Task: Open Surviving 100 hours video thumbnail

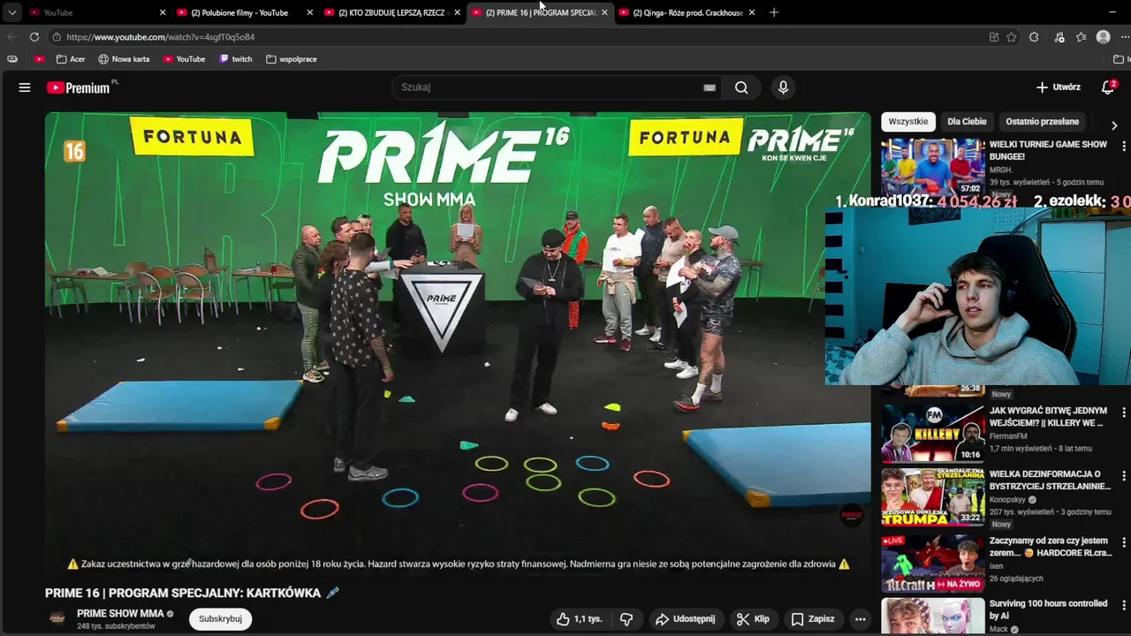Action: 932,617
